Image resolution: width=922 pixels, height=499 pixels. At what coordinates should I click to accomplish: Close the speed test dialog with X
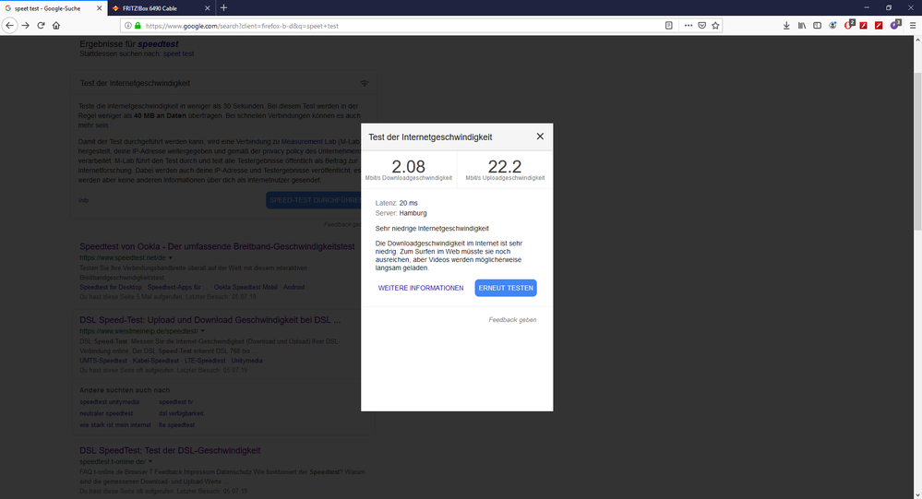pos(540,137)
